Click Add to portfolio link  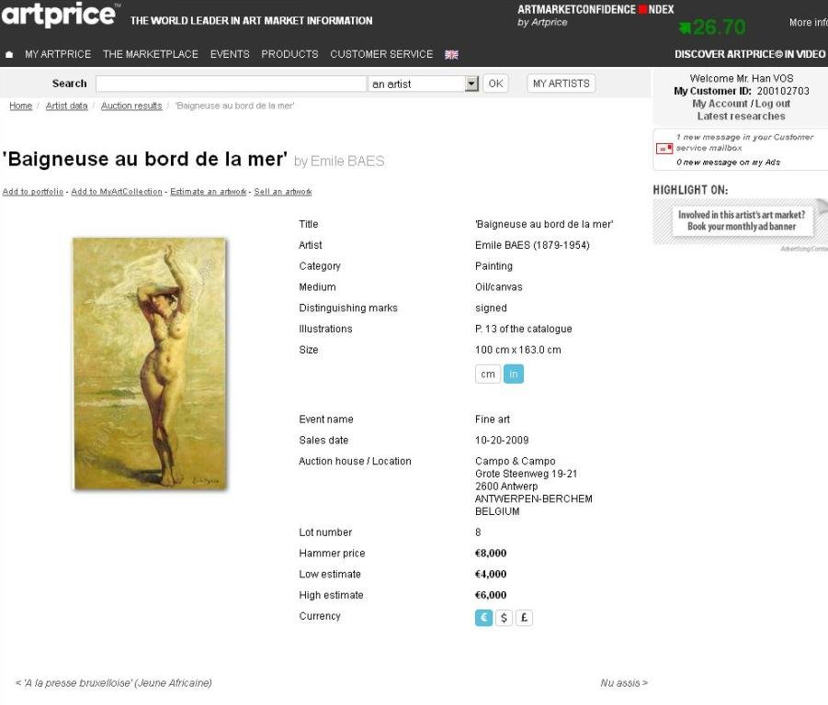coord(33,192)
